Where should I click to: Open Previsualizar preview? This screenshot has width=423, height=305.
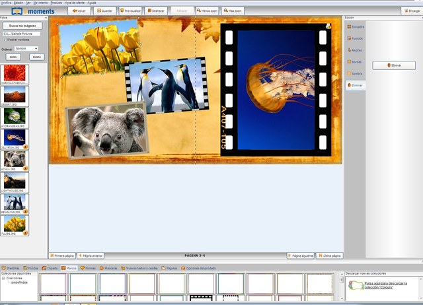(131, 11)
